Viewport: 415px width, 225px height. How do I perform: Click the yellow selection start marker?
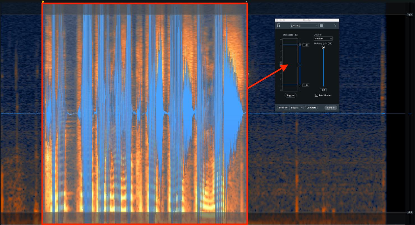tap(43, 2)
